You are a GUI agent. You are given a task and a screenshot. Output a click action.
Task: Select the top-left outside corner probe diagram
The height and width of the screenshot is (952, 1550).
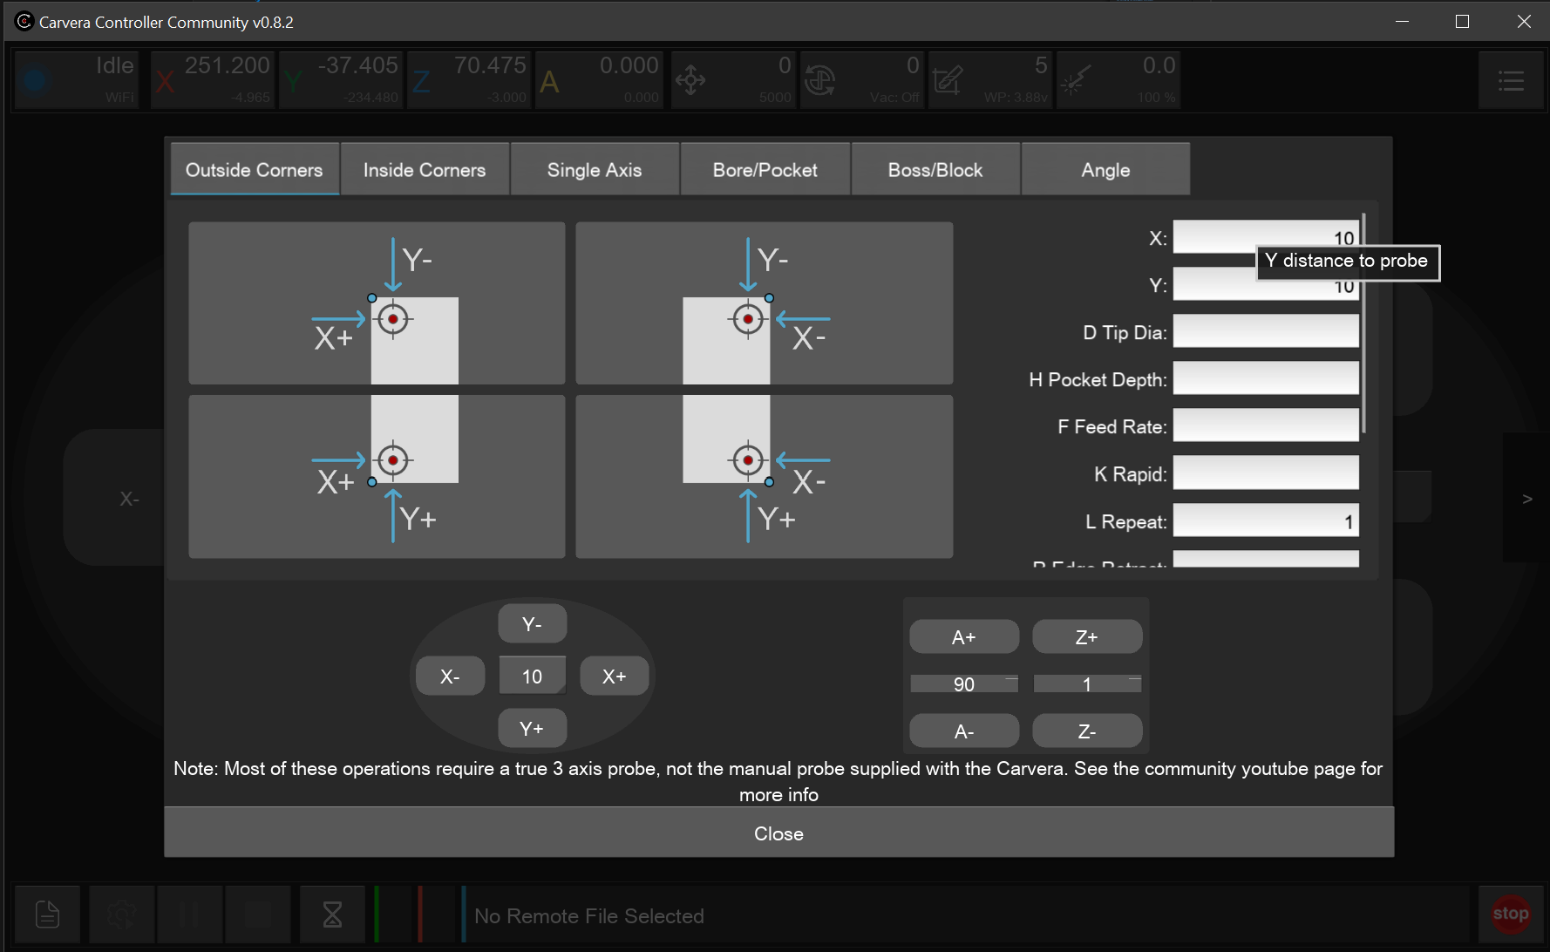377,303
